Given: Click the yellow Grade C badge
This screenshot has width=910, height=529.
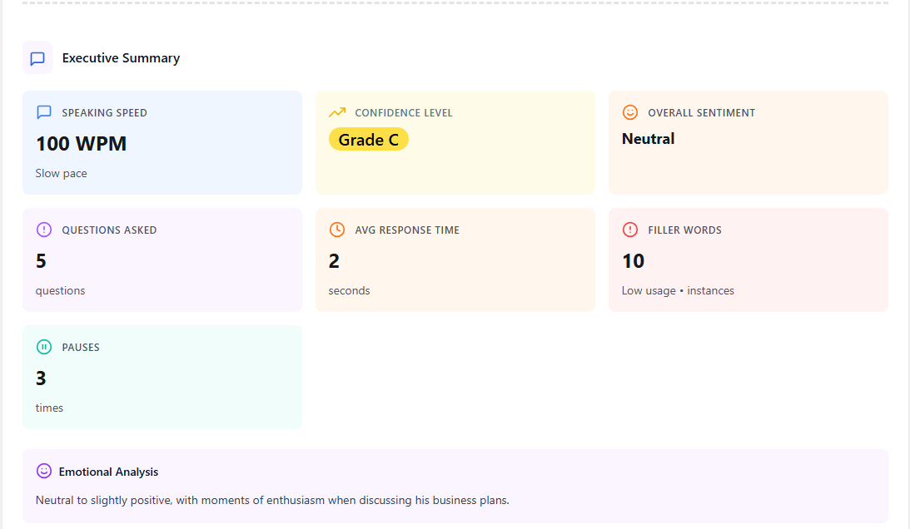Looking at the screenshot, I should [368, 140].
